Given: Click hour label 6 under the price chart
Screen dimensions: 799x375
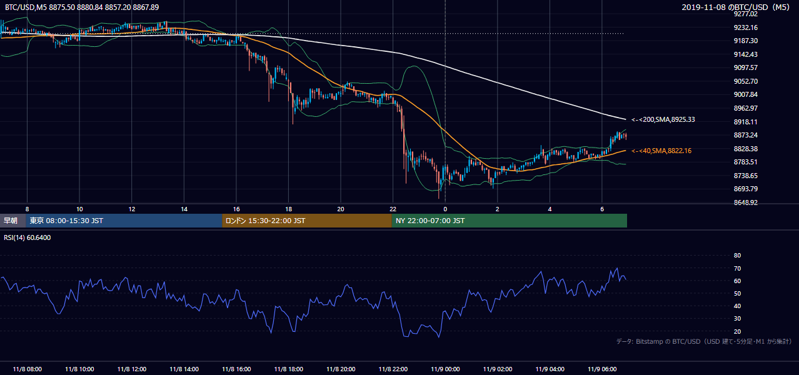Looking at the screenshot, I should click(602, 208).
